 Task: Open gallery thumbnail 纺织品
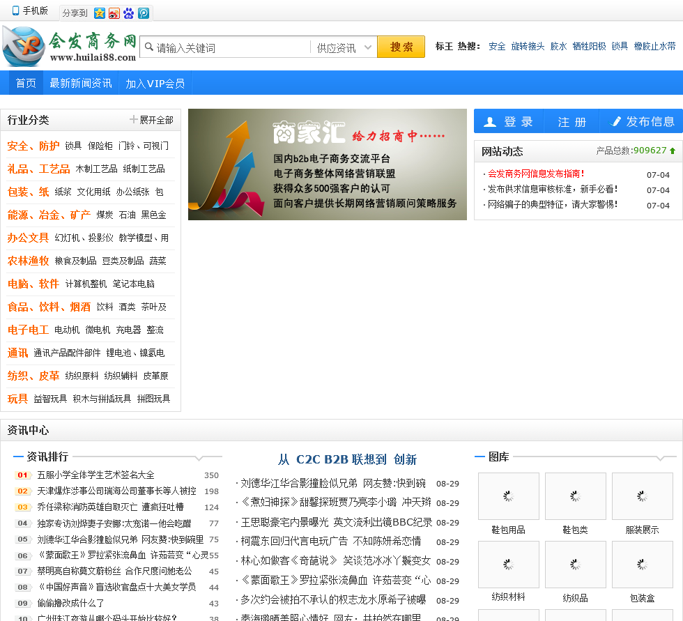[575, 565]
